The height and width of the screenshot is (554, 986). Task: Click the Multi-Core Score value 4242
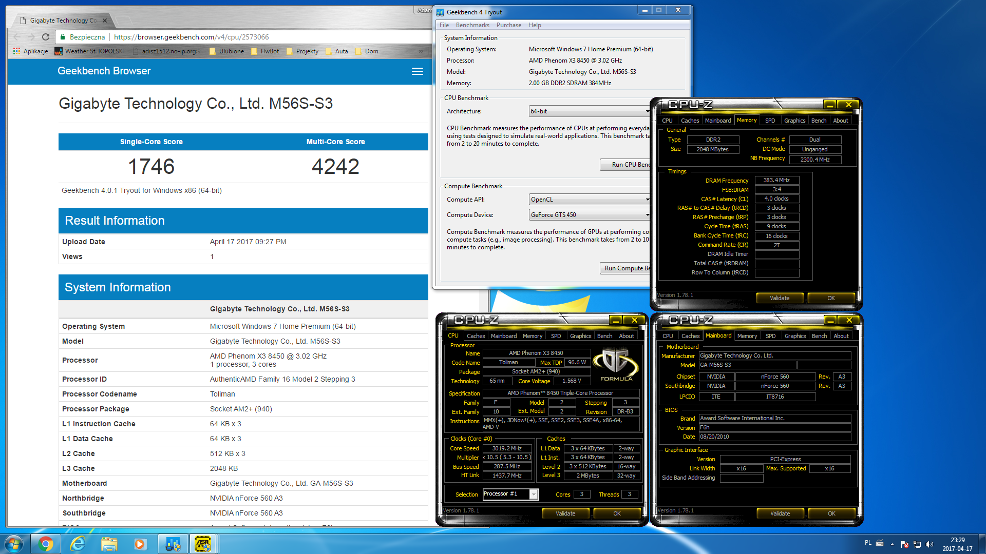(335, 167)
